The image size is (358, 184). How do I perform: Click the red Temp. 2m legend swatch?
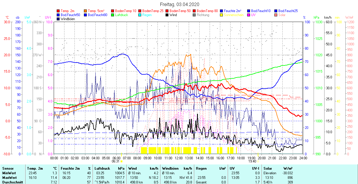click(58, 11)
